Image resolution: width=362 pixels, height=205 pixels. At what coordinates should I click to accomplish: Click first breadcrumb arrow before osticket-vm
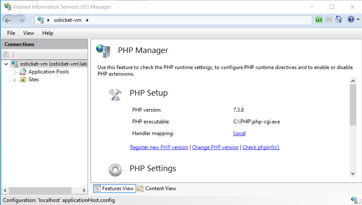click(x=48, y=20)
